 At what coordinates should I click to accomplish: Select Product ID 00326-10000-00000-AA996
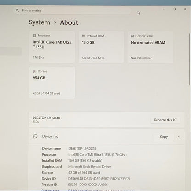point(88,185)
